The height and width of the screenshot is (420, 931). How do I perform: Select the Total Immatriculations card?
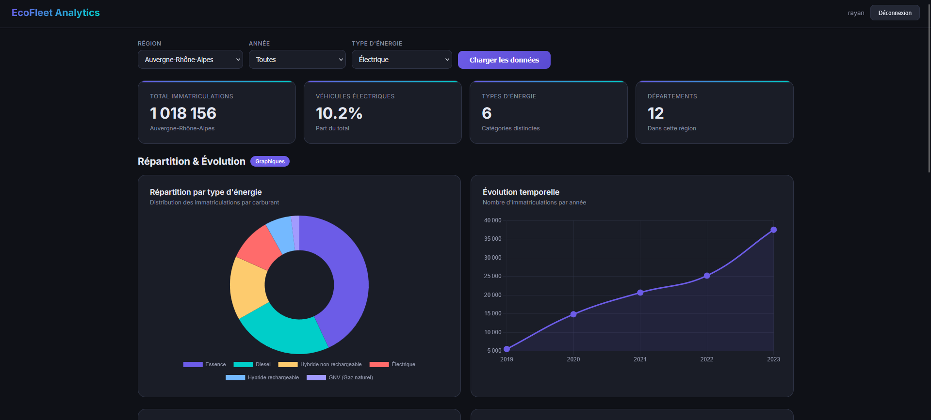[x=217, y=112]
